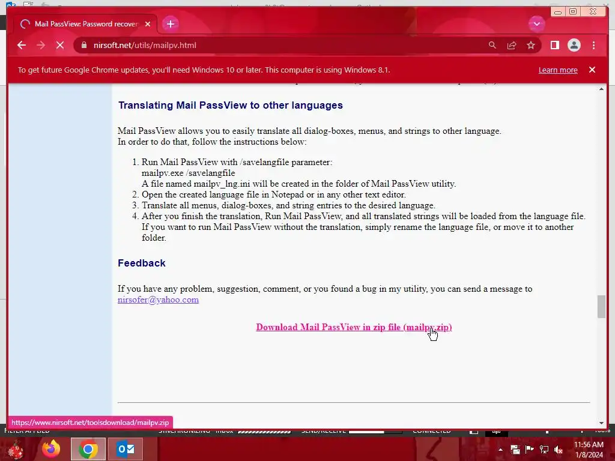615x461 pixels.
Task: Click the address bar URL
Action: [x=145, y=45]
